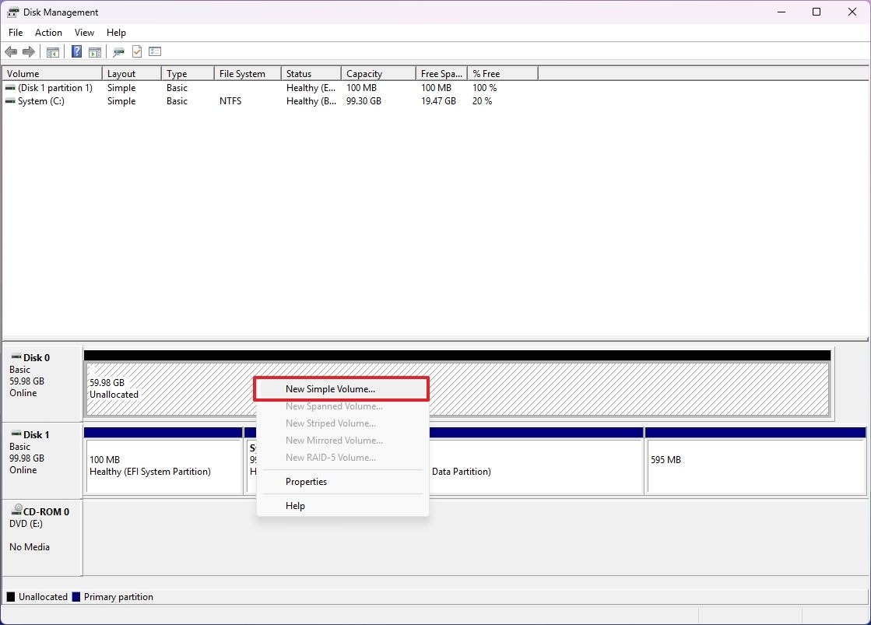Open the Action menu
The image size is (871, 625).
click(x=48, y=33)
